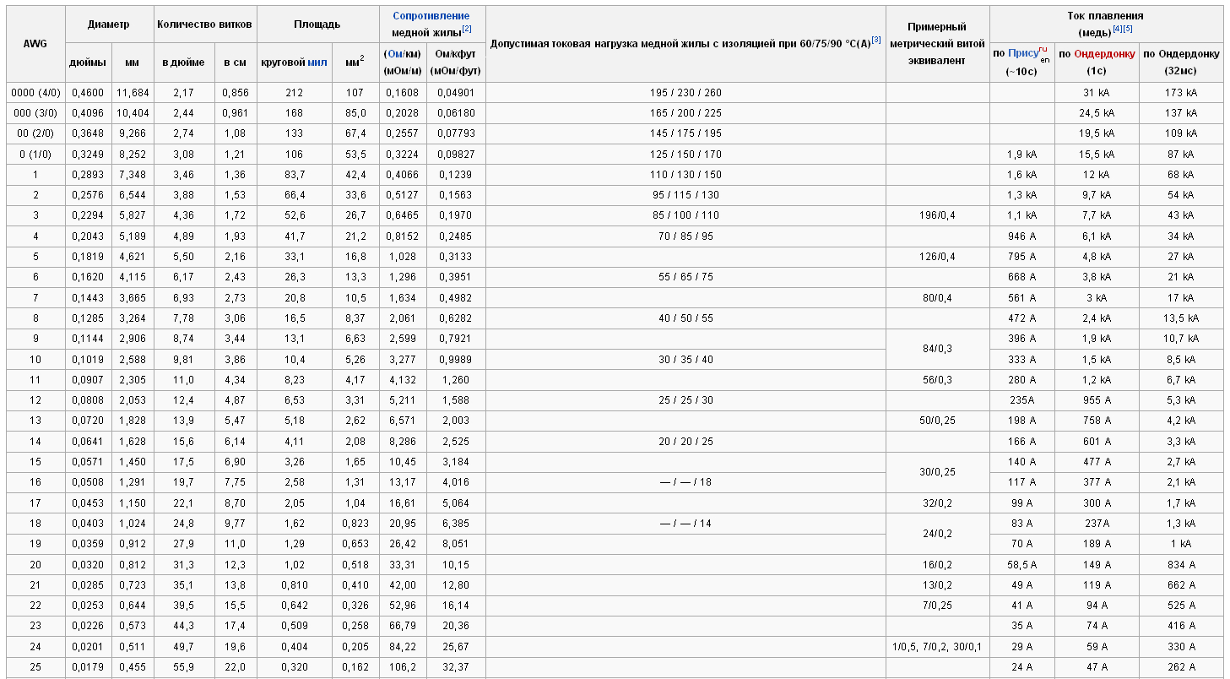Select the AWG cell '000 (3/0)'
This screenshot has height=679, width=1230.
tap(35, 113)
